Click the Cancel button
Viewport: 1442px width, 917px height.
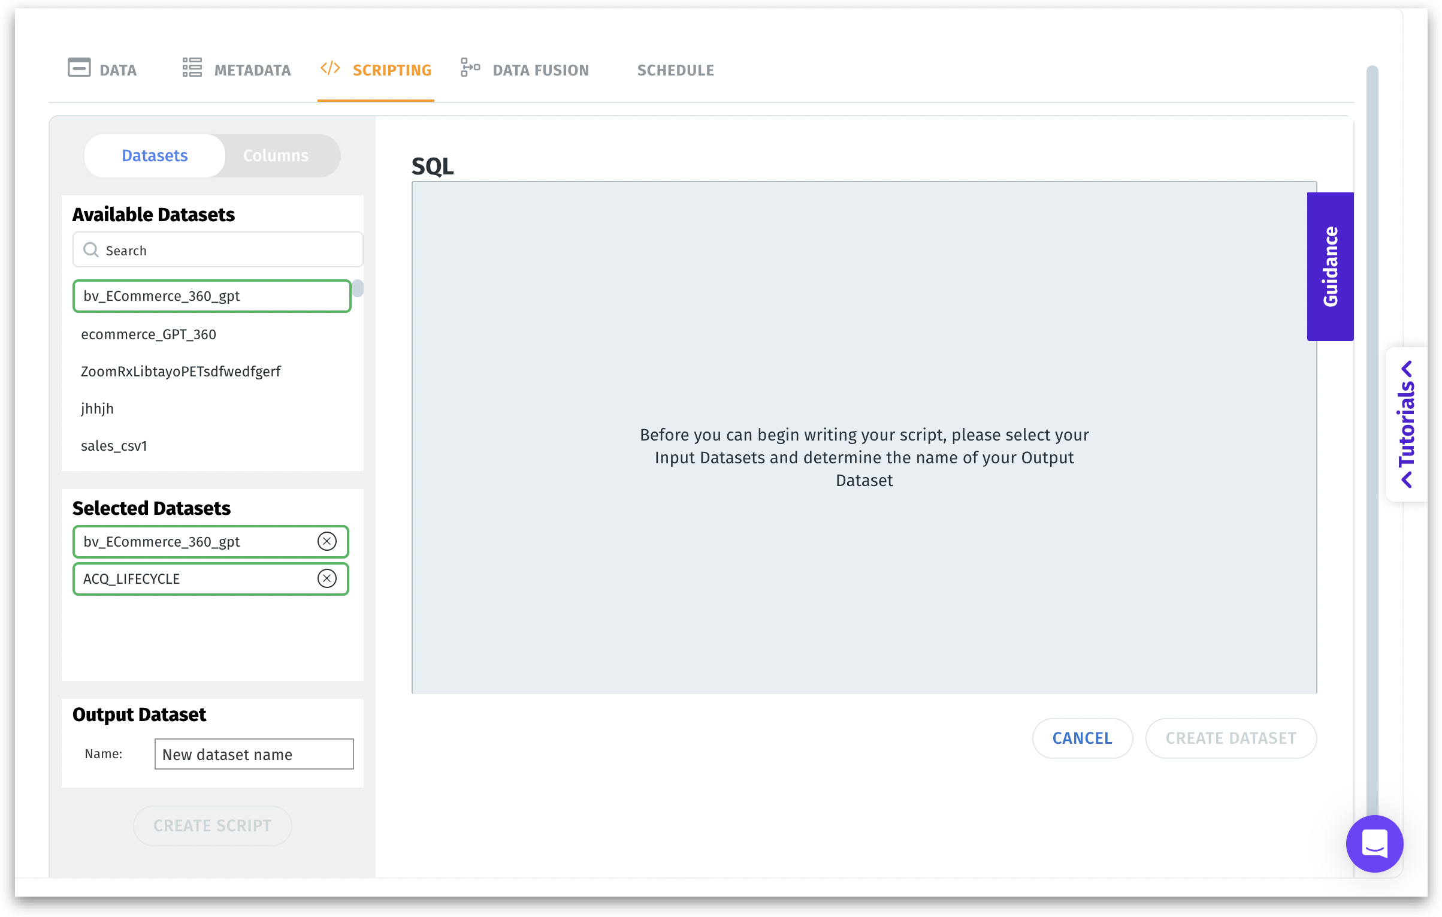pyautogui.click(x=1082, y=738)
